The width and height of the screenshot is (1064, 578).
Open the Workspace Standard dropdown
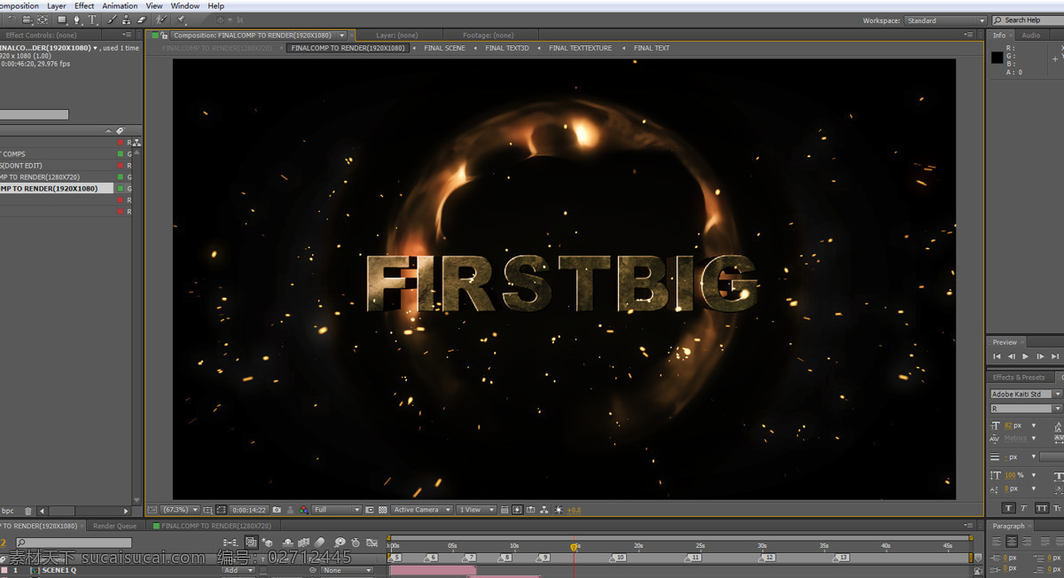pyautogui.click(x=945, y=20)
